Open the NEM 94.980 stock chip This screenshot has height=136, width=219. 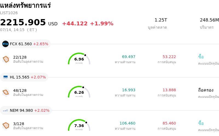point(26,110)
